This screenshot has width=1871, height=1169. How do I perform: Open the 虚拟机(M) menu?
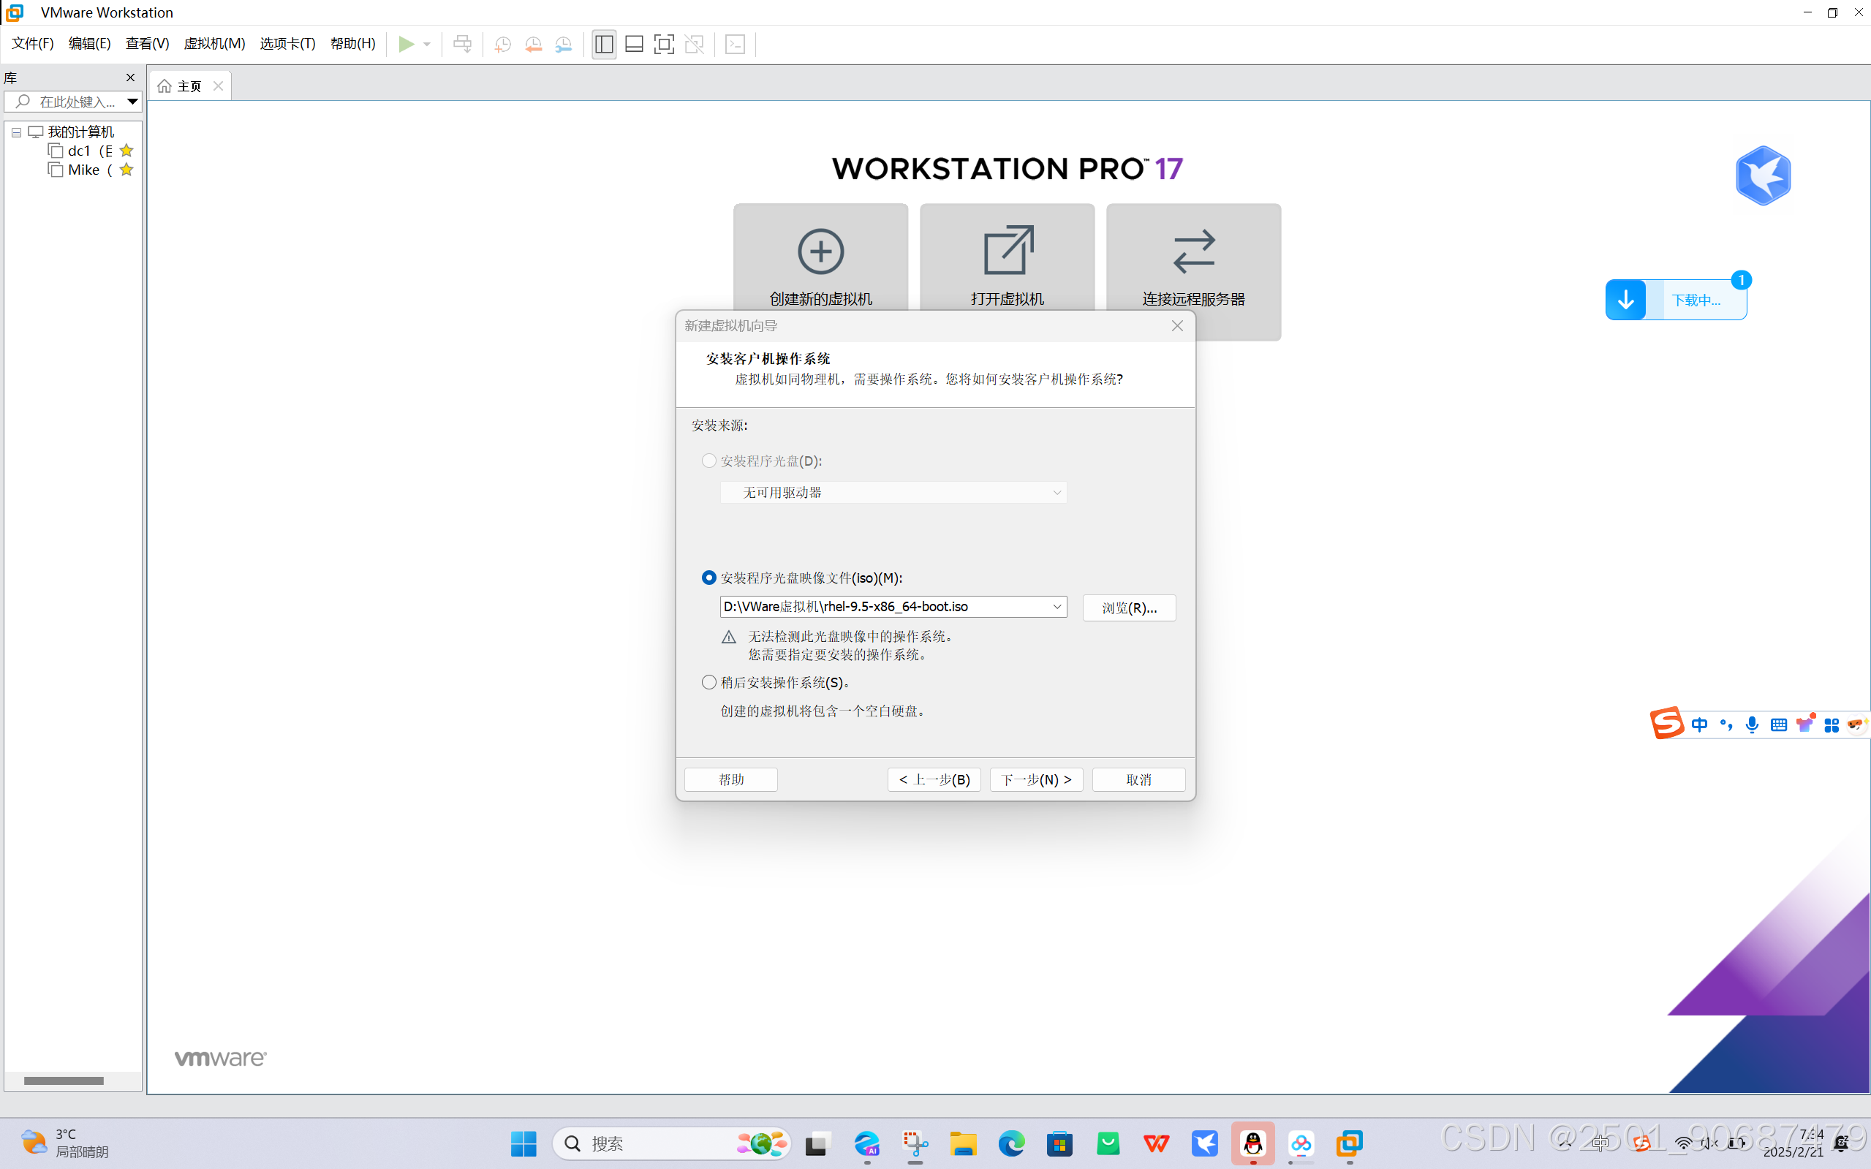coord(214,44)
